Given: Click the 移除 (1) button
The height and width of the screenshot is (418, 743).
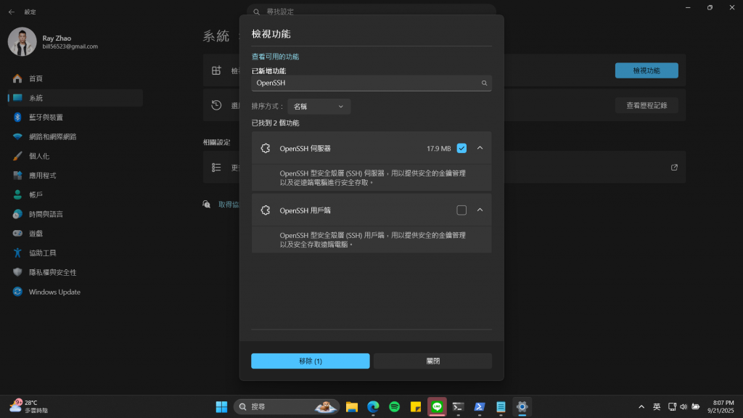Looking at the screenshot, I should click(311, 361).
